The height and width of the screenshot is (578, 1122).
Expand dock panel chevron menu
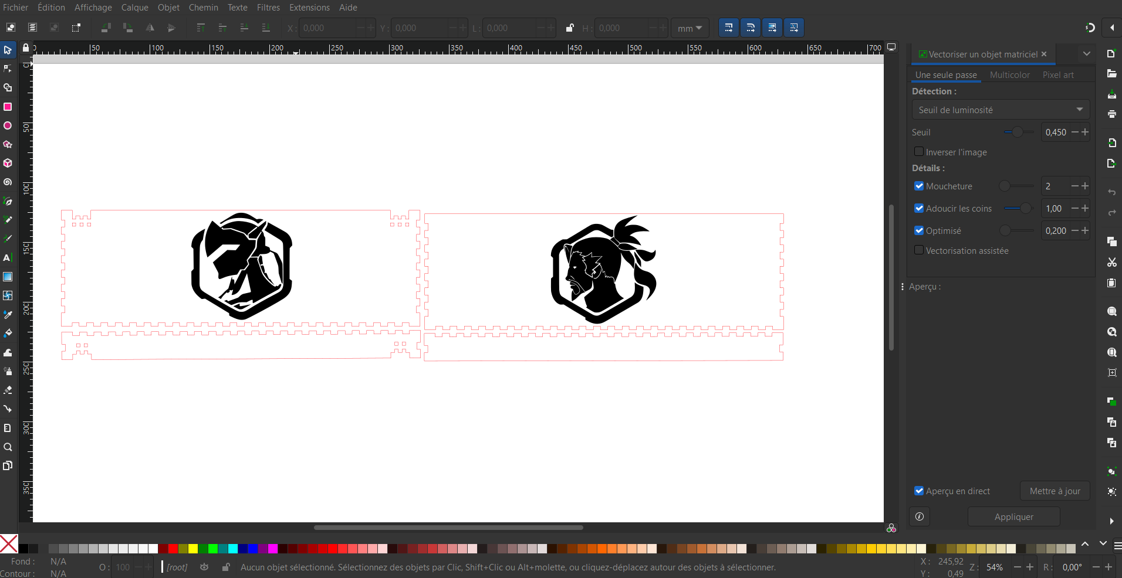click(1087, 53)
